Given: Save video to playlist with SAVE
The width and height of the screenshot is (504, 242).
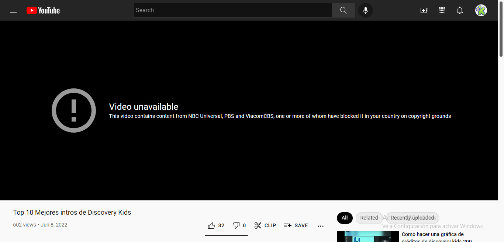Looking at the screenshot, I should click(x=296, y=225).
